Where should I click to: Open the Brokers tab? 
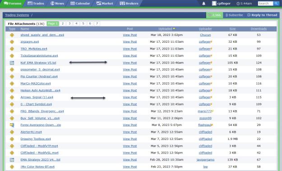click(129, 4)
